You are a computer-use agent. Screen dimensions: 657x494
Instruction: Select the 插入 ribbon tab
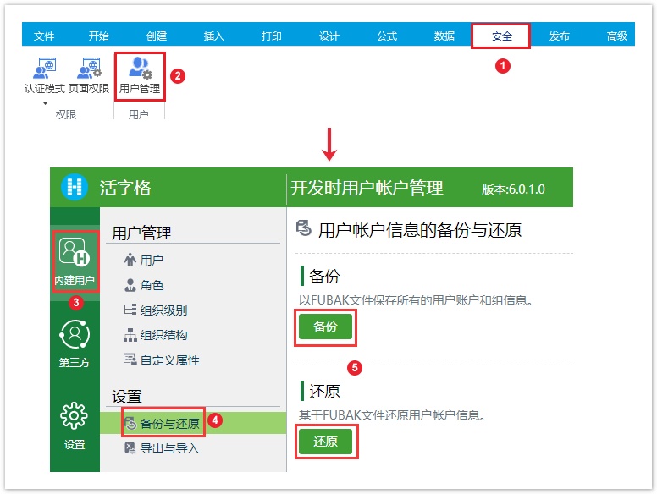[x=213, y=36]
